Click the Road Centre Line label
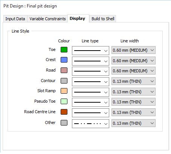 [x=40, y=112]
